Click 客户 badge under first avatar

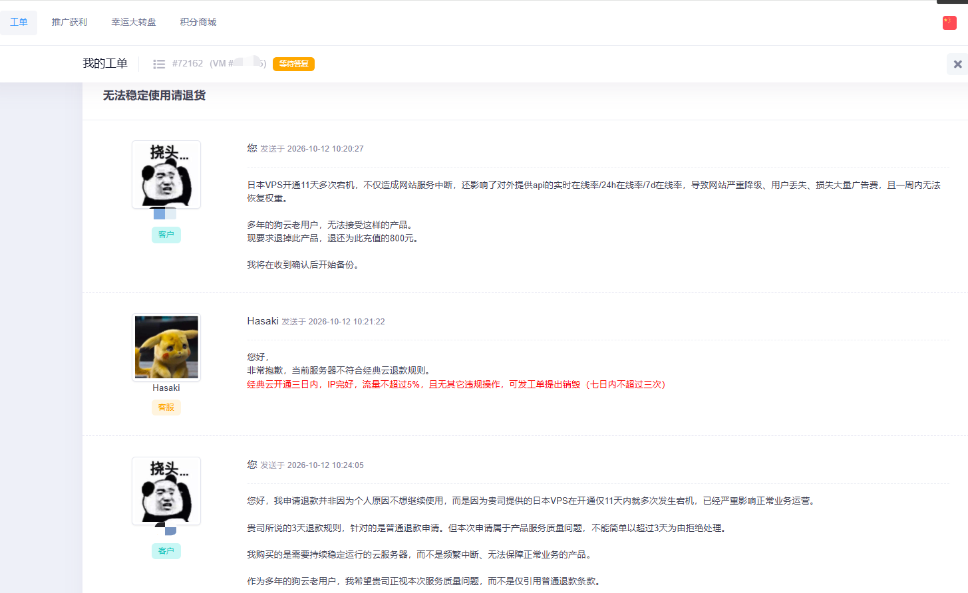[166, 235]
